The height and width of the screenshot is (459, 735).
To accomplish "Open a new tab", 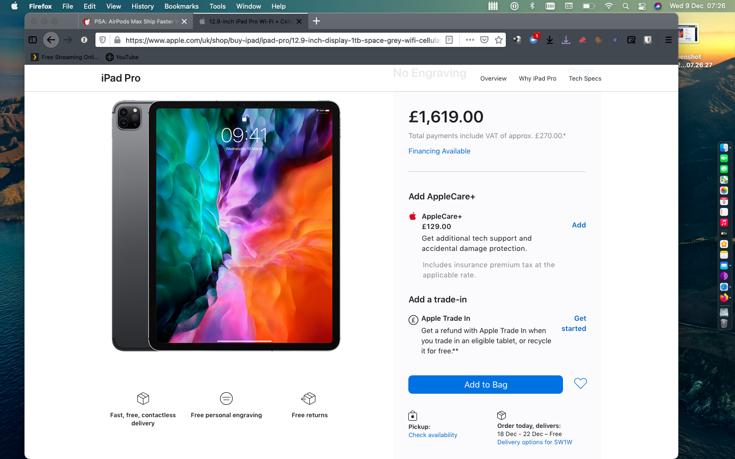I will (x=316, y=21).
